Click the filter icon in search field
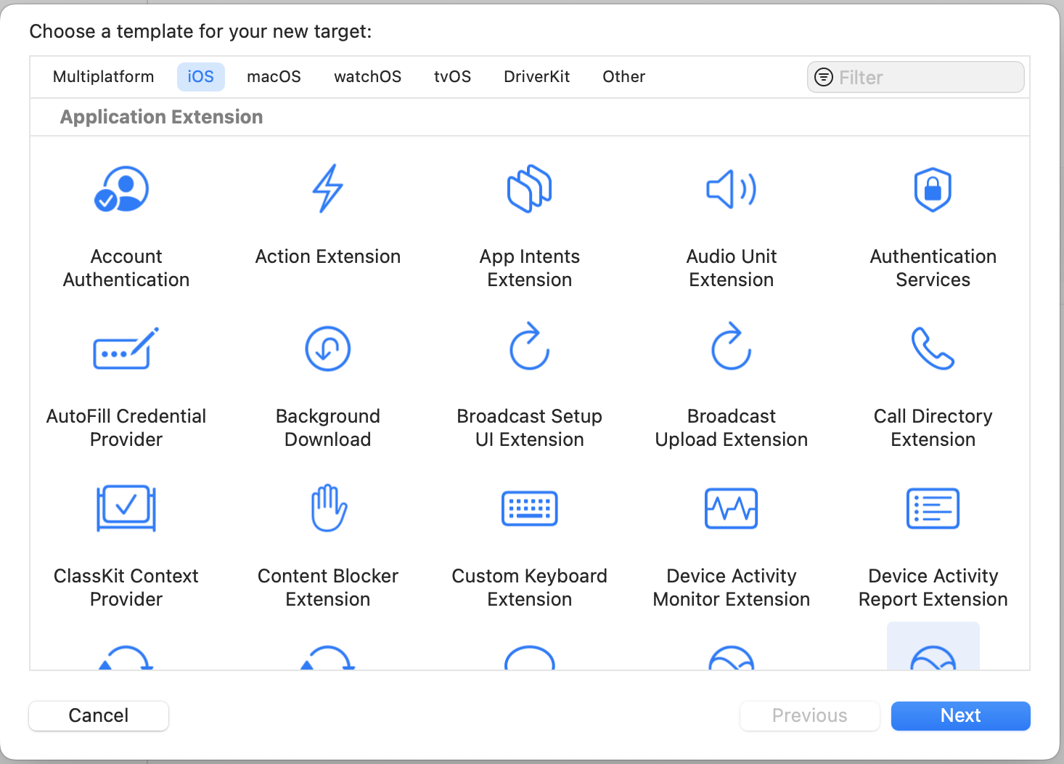This screenshot has width=1064, height=764. point(824,77)
